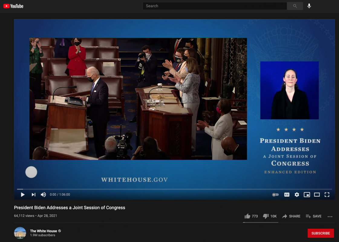Click the Search input field
The image size is (339, 242).
coord(215,6)
